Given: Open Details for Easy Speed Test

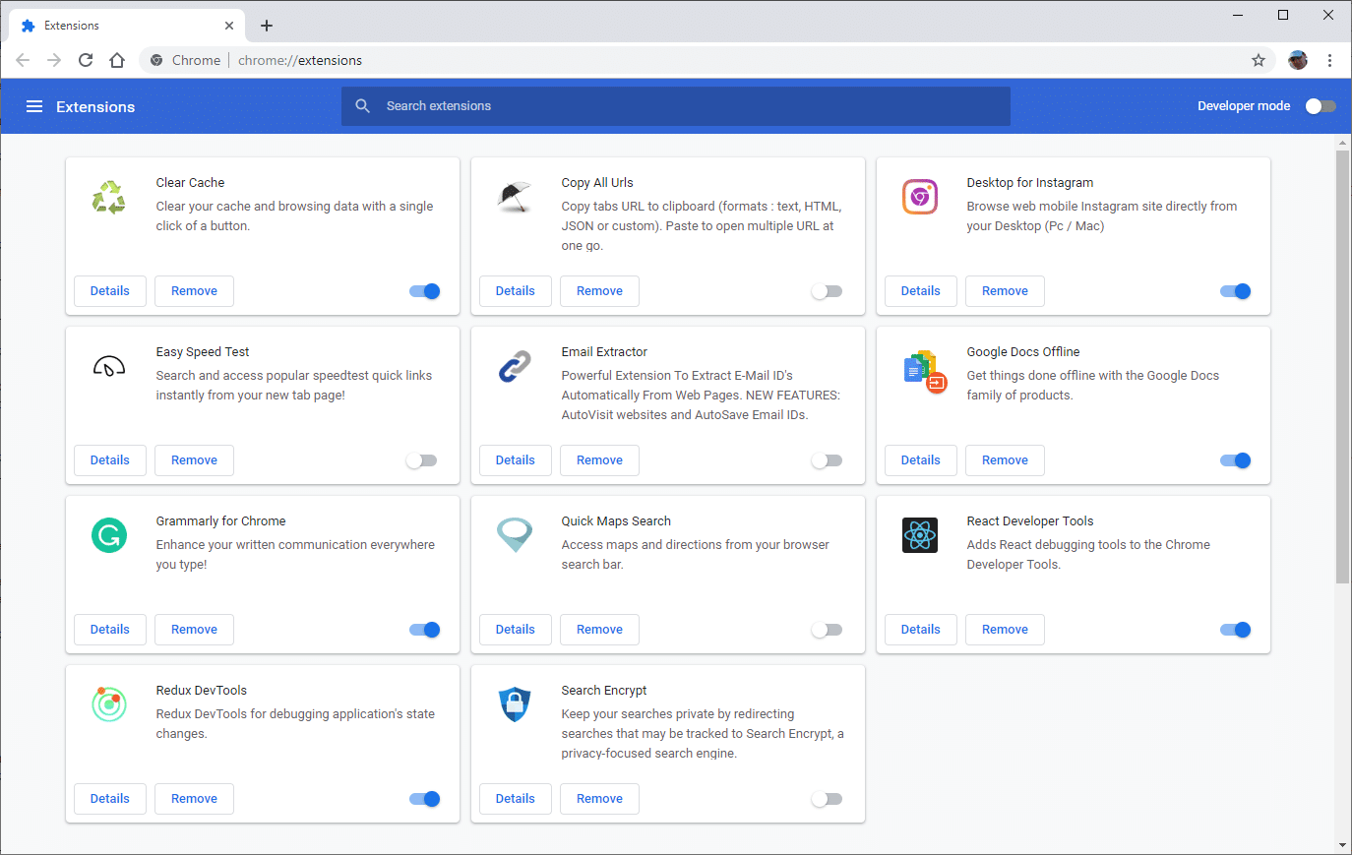Looking at the screenshot, I should tap(109, 459).
